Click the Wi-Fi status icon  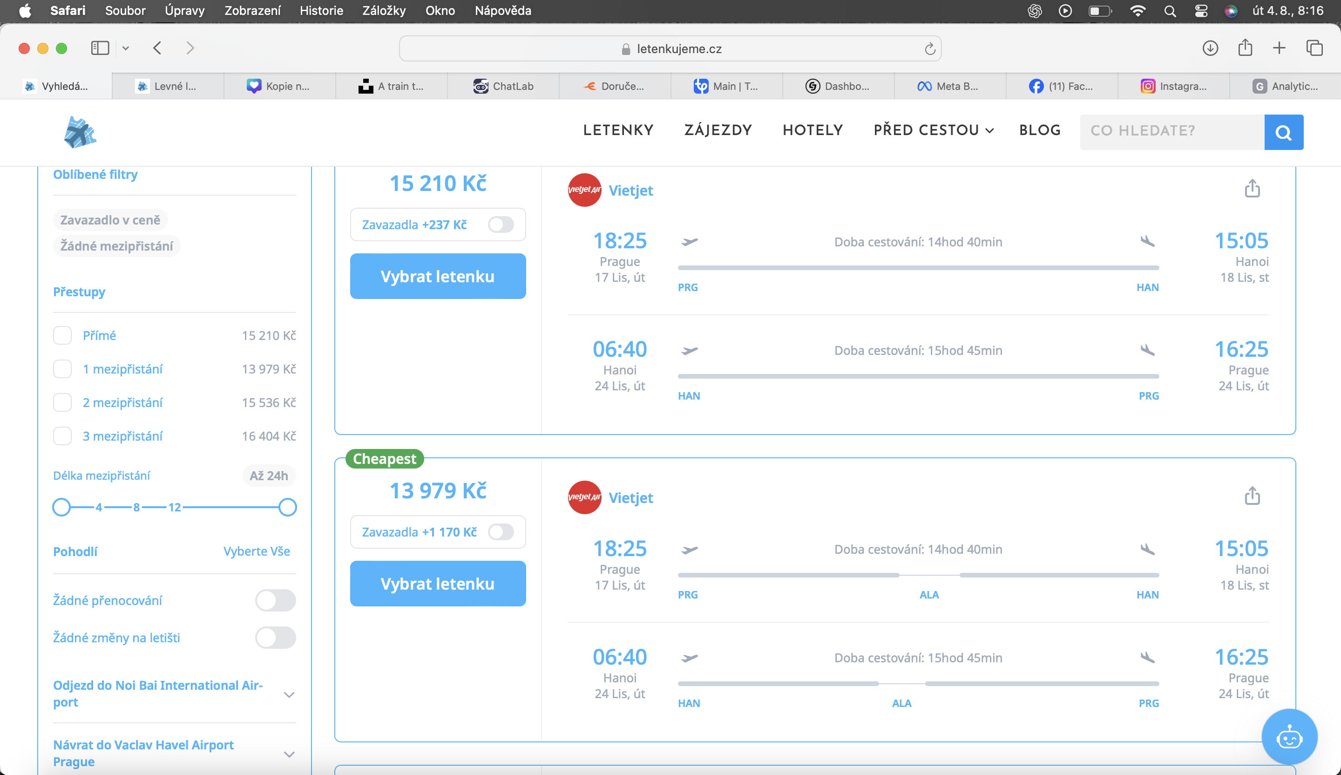click(x=1137, y=11)
